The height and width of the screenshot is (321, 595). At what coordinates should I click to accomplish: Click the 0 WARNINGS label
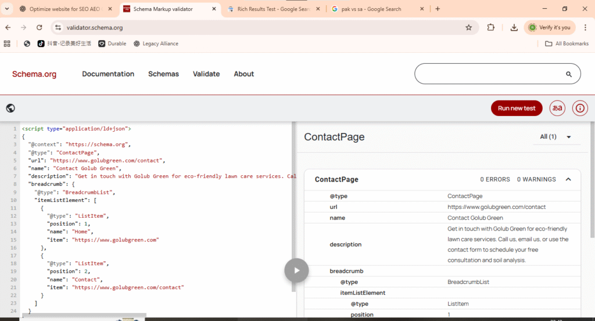tap(536, 179)
